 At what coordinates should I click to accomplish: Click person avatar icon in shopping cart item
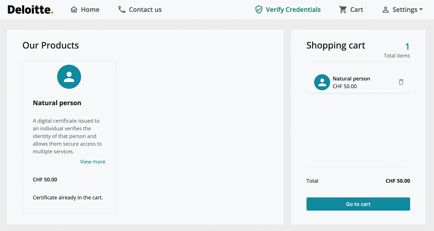322,82
